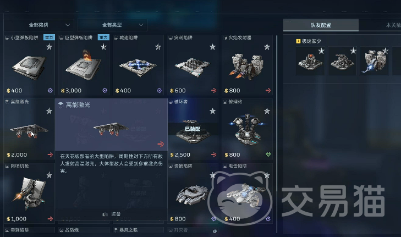Switch to the 队友配置 tab
401x237 pixels.
click(321, 25)
